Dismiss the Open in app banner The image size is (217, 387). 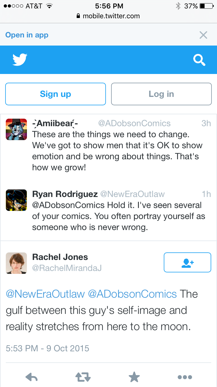click(x=203, y=35)
